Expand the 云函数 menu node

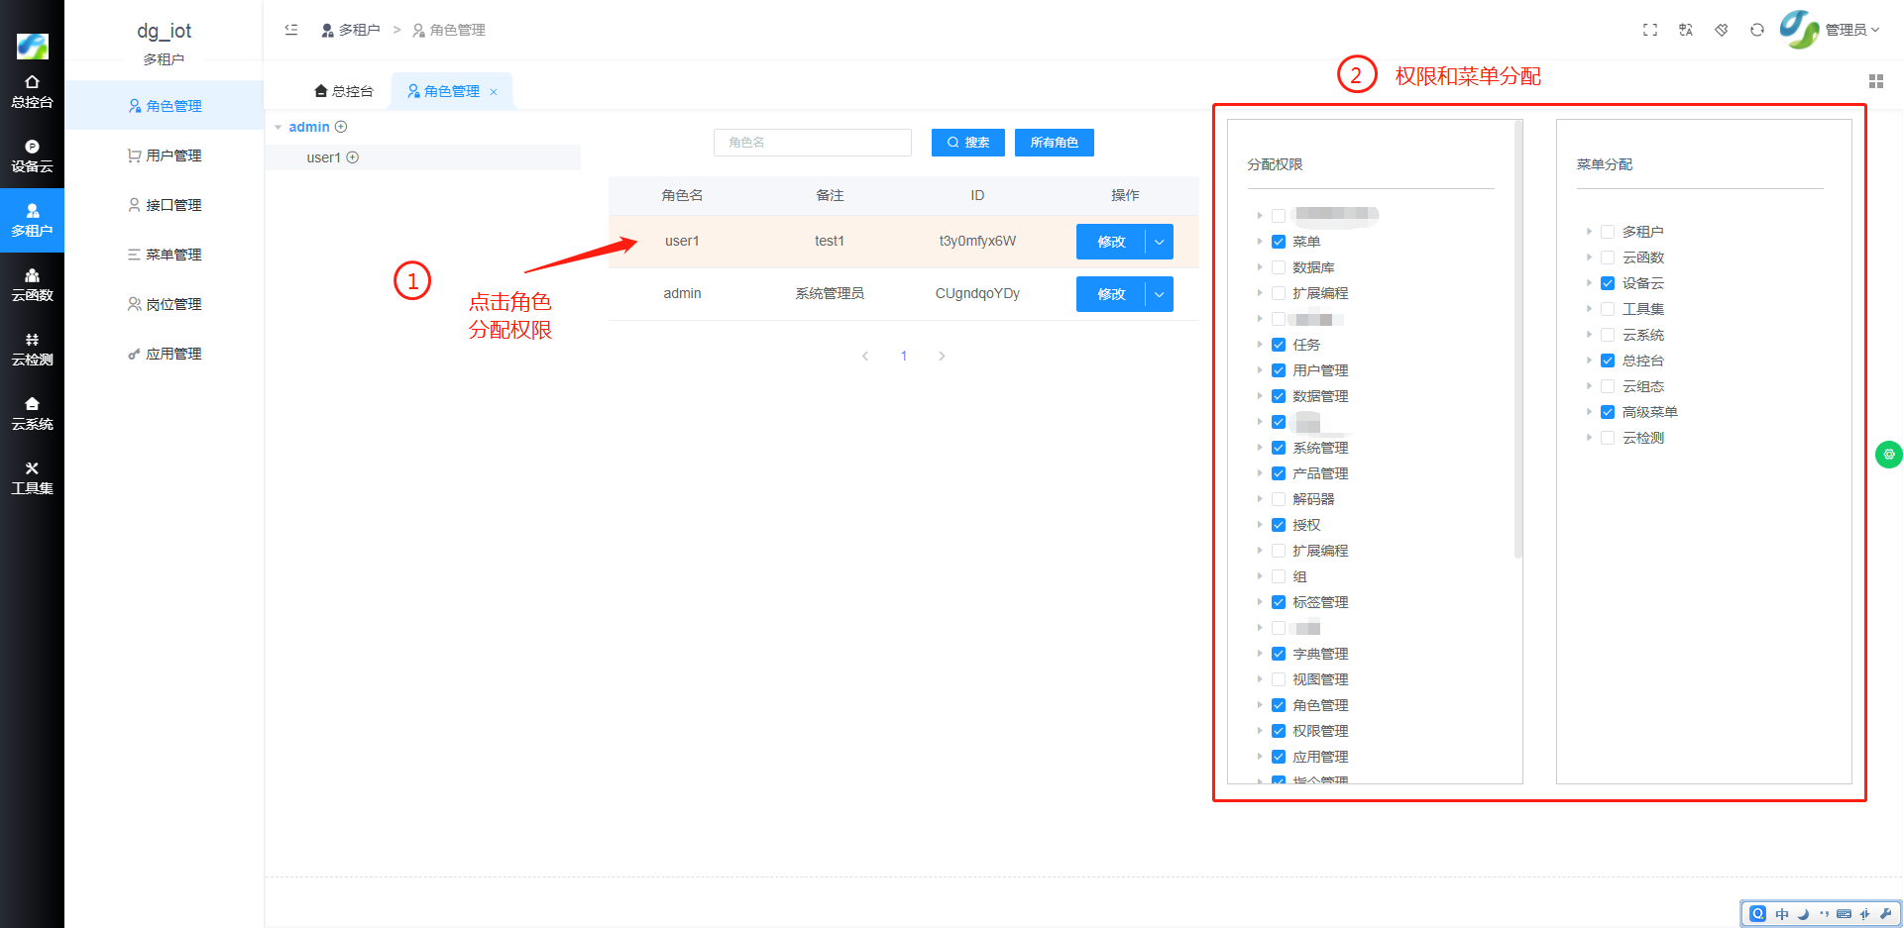[1589, 258]
